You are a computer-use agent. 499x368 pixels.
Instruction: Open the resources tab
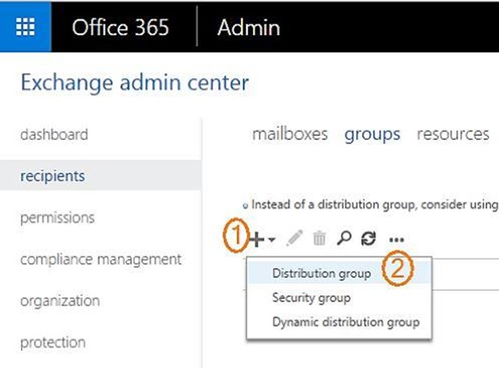pyautogui.click(x=453, y=134)
